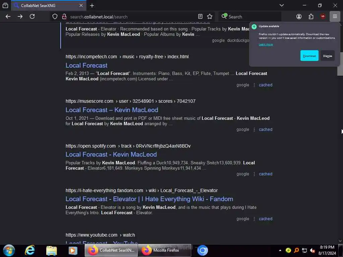The height and width of the screenshot is (257, 343).
Task: Open the musescore Local Forecast – Kevin MacLeod result
Action: click(112, 110)
